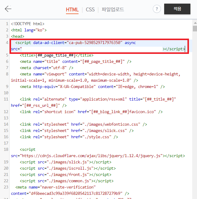197x199 pixels.
Task: Click line number 10 in the gutter
Action: (x=6, y=93)
